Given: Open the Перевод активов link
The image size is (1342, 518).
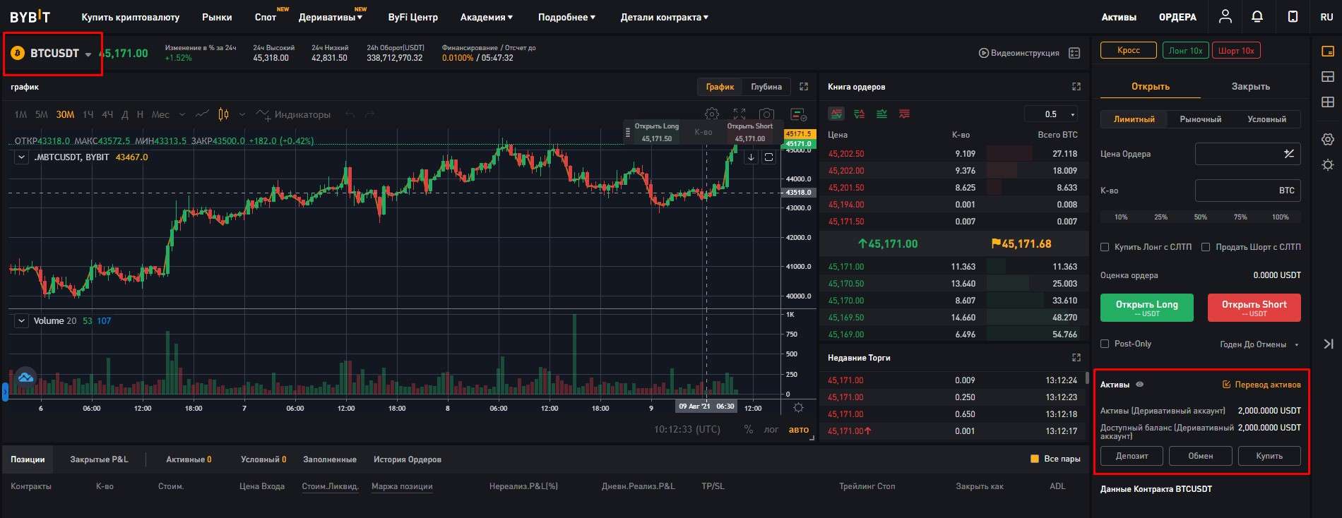Looking at the screenshot, I should (1261, 385).
